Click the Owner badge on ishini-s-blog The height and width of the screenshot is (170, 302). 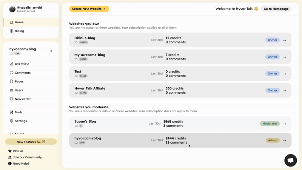272,40
